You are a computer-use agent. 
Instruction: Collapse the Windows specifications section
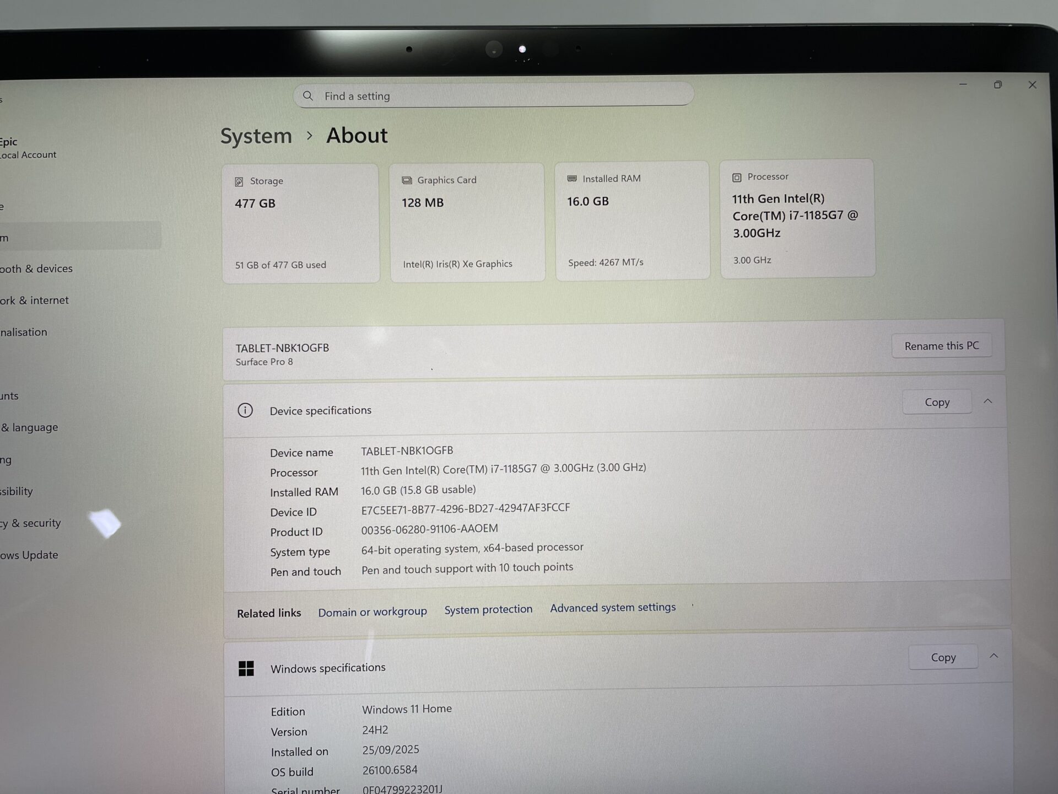(x=994, y=656)
